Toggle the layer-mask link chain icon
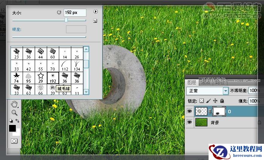This screenshot has height=160, width=264. (x=210, y=111)
